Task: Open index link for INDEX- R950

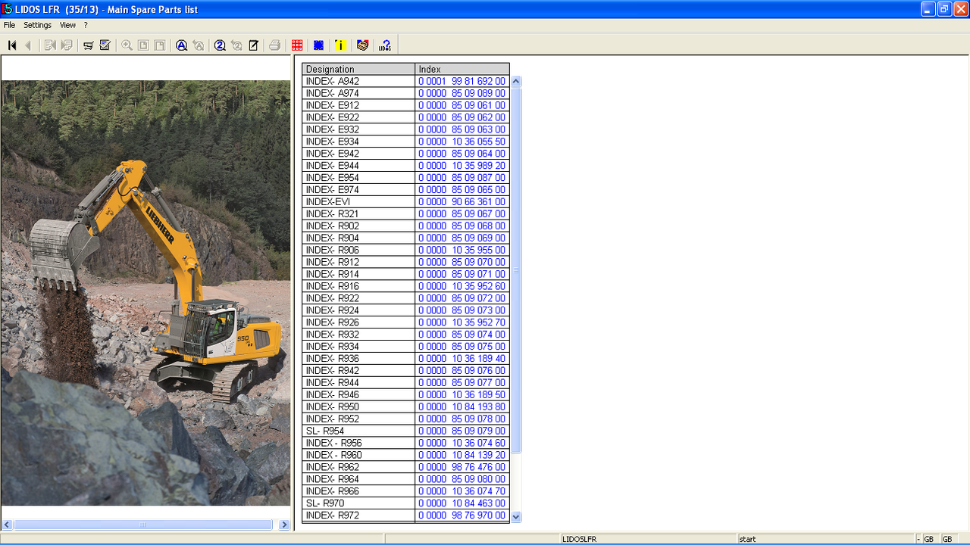Action: coord(462,406)
